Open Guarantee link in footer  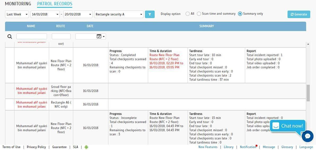(x=59, y=147)
